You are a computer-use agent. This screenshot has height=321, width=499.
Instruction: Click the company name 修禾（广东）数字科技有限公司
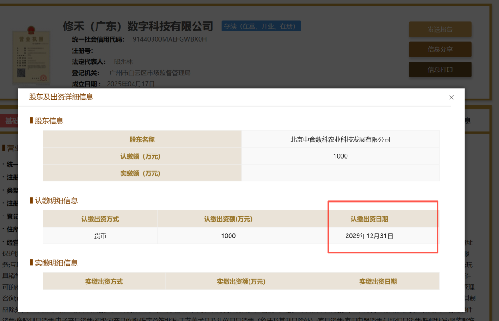pos(138,26)
